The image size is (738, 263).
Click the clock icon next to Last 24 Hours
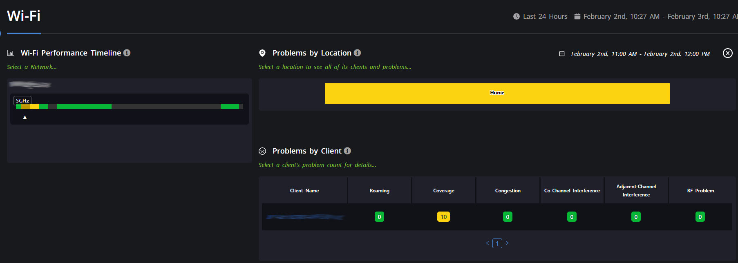point(517,16)
